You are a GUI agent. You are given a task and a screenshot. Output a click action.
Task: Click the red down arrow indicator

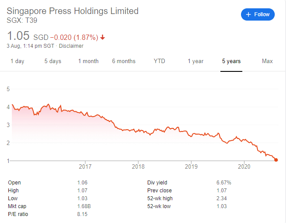point(103,37)
